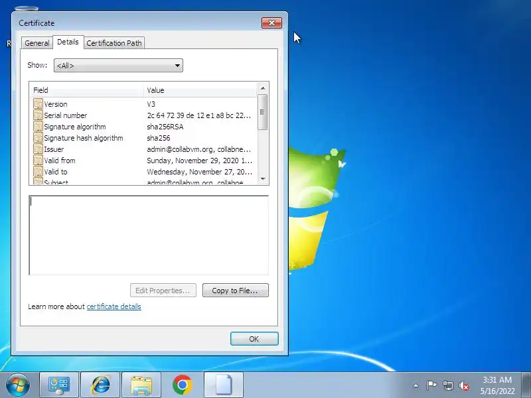The width and height of the screenshot is (531, 398).
Task: Open the Action Center flag icon
Action: (x=431, y=385)
